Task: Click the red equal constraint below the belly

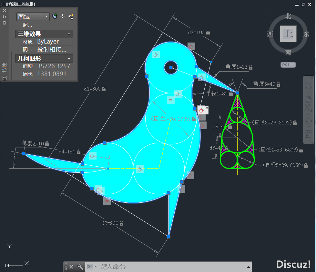Action: point(107,201)
